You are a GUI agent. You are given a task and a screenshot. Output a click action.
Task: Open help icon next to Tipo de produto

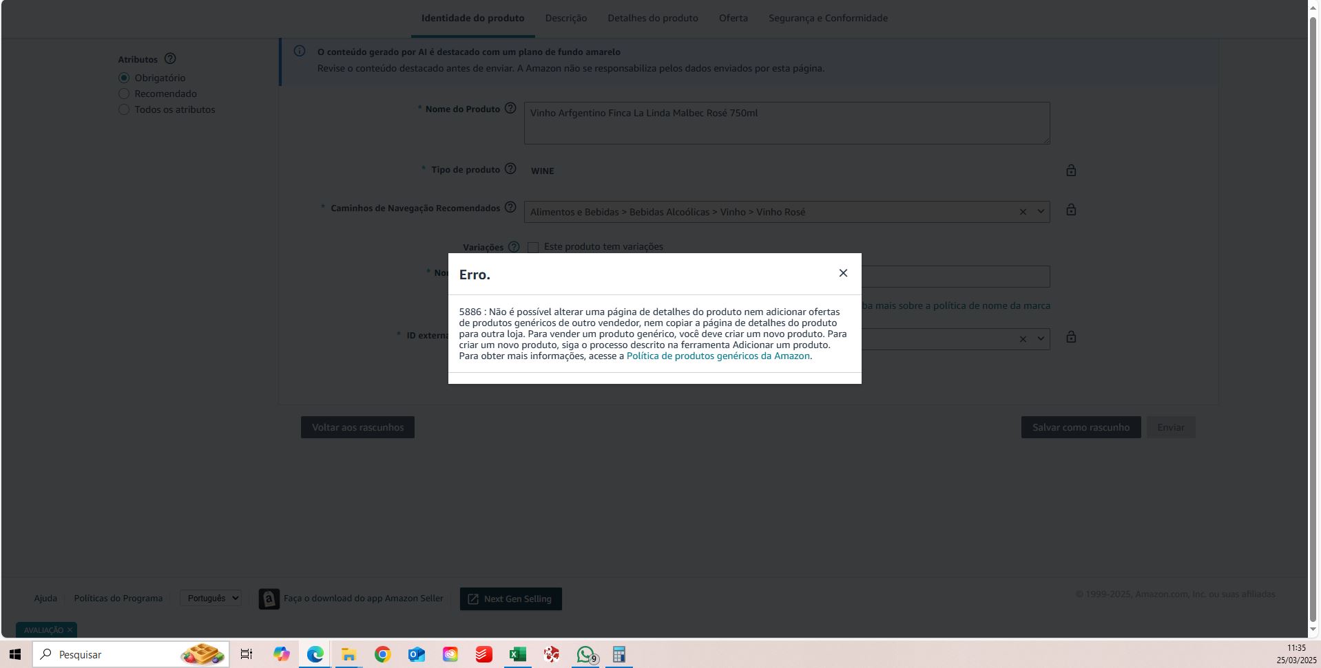(510, 169)
